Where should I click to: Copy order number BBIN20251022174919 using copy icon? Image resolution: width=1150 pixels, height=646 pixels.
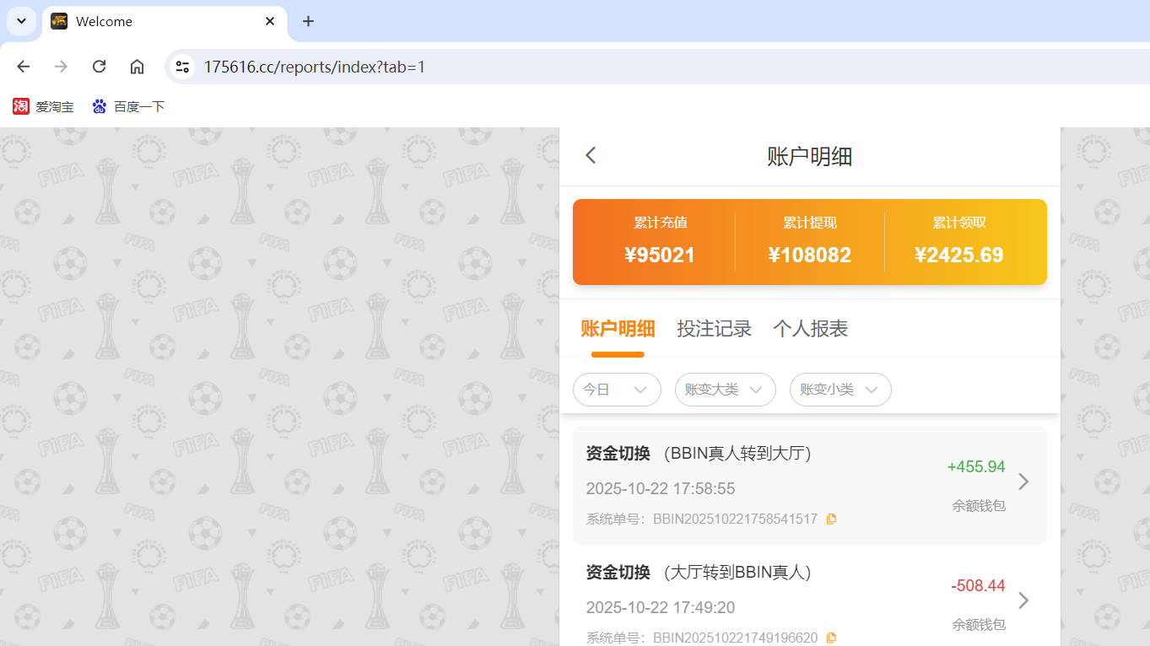click(x=832, y=638)
